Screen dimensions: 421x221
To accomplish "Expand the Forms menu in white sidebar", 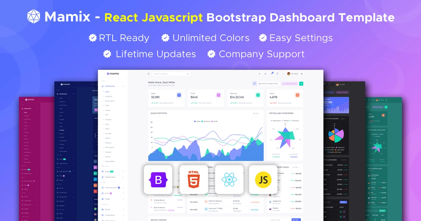I will point(112,209).
